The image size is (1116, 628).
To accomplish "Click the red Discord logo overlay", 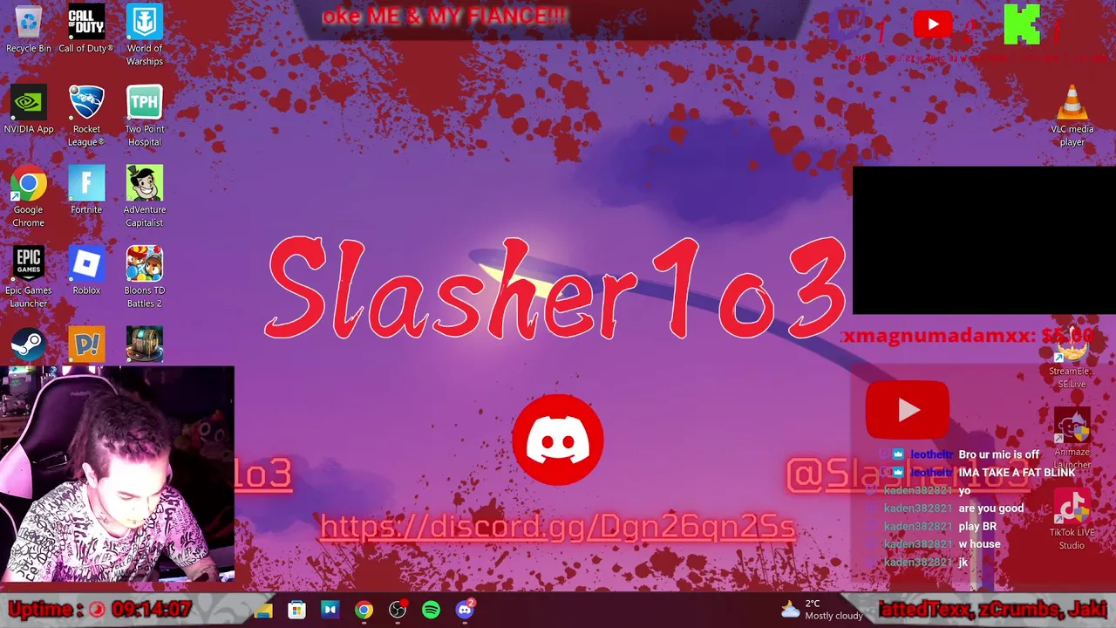I will point(558,440).
